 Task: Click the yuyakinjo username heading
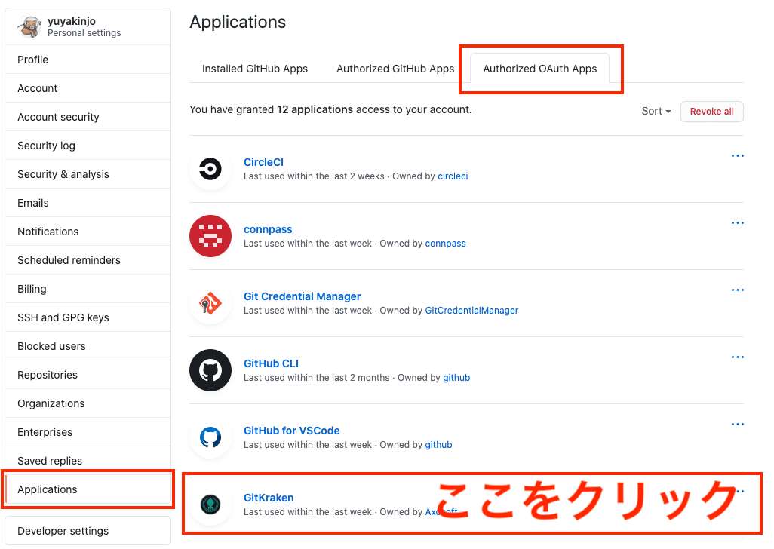[x=72, y=21]
